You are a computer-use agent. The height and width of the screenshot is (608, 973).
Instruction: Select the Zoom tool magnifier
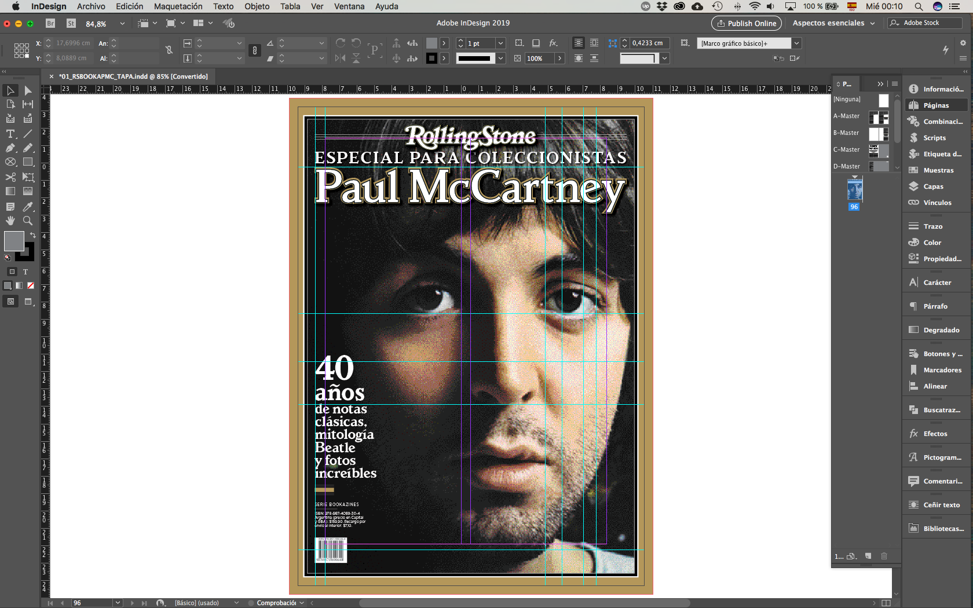click(x=28, y=221)
